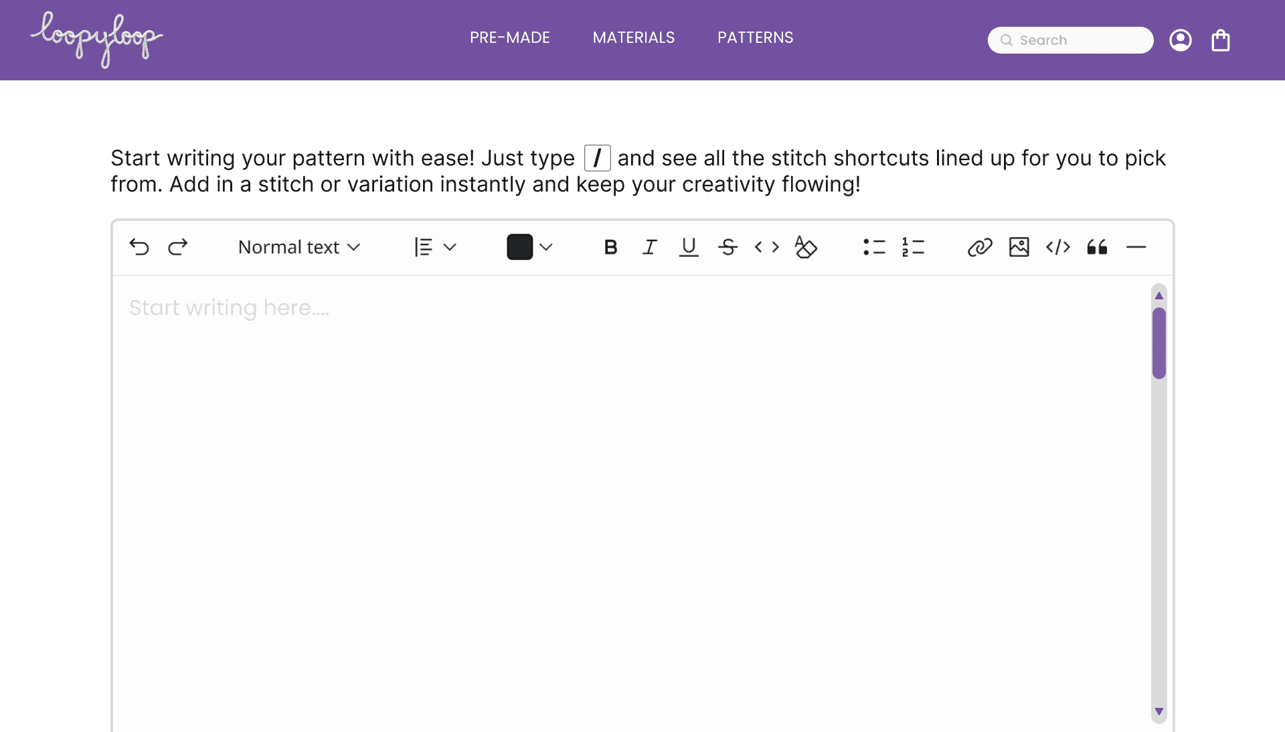
Task: Toggle bold formatting
Action: tap(610, 247)
